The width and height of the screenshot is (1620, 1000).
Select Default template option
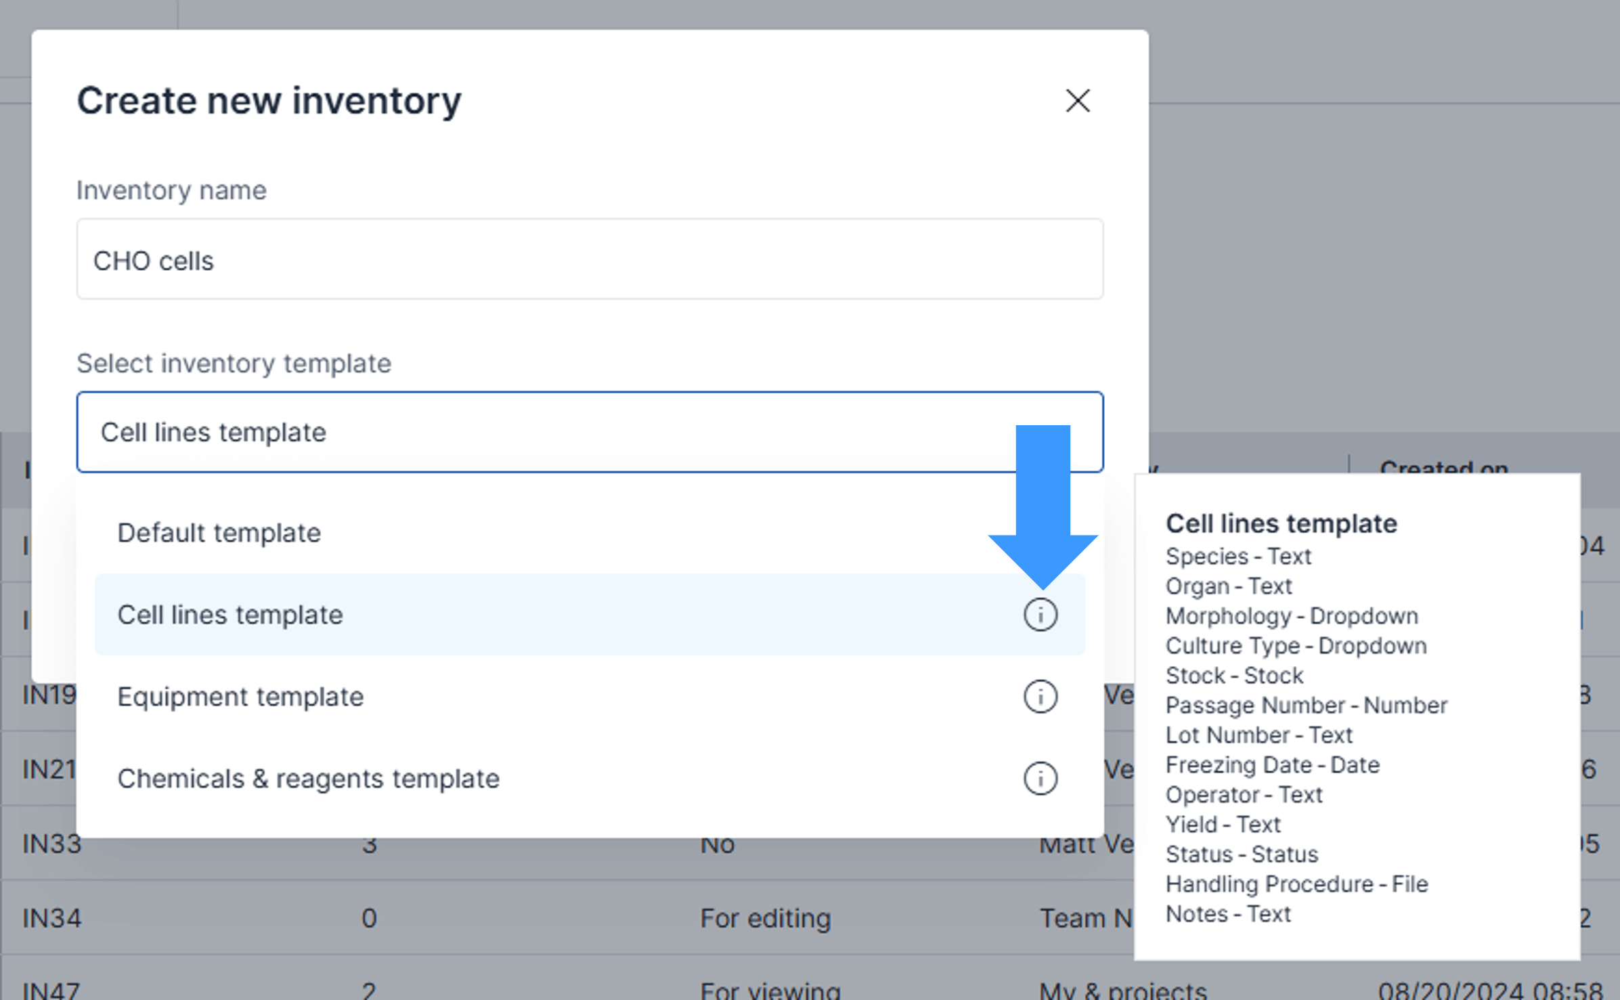pos(219,533)
